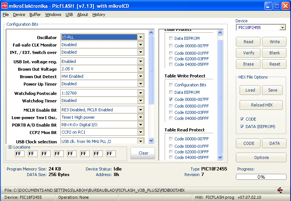291x201 pixels.
Task: Open the History menu
Action: coord(99,15)
